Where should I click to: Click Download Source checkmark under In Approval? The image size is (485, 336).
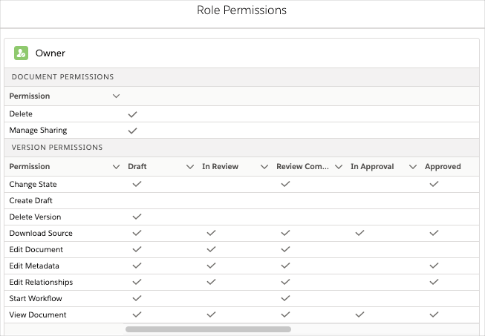pyautogui.click(x=359, y=233)
